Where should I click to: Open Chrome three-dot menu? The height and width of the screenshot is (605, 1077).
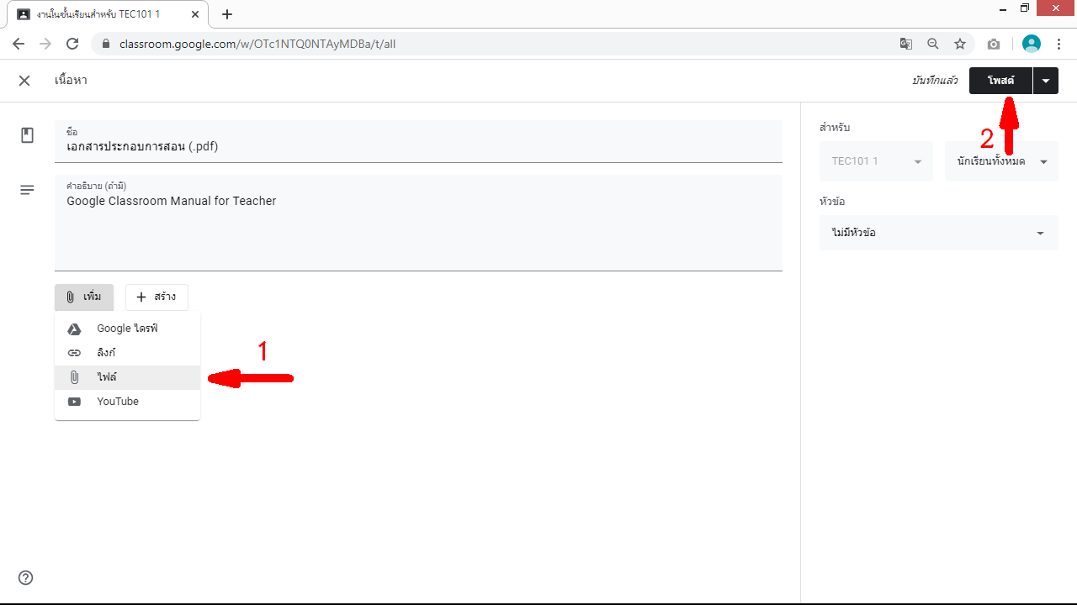click(1058, 44)
